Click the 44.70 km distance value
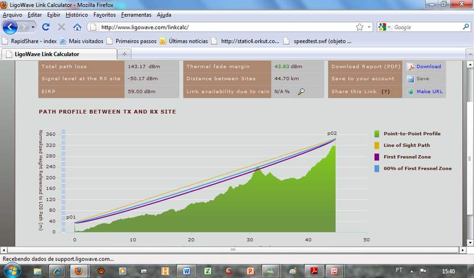 click(x=286, y=78)
